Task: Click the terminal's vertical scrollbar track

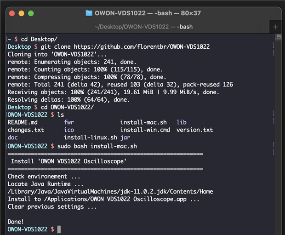Action: pyautogui.click(x=278, y=138)
